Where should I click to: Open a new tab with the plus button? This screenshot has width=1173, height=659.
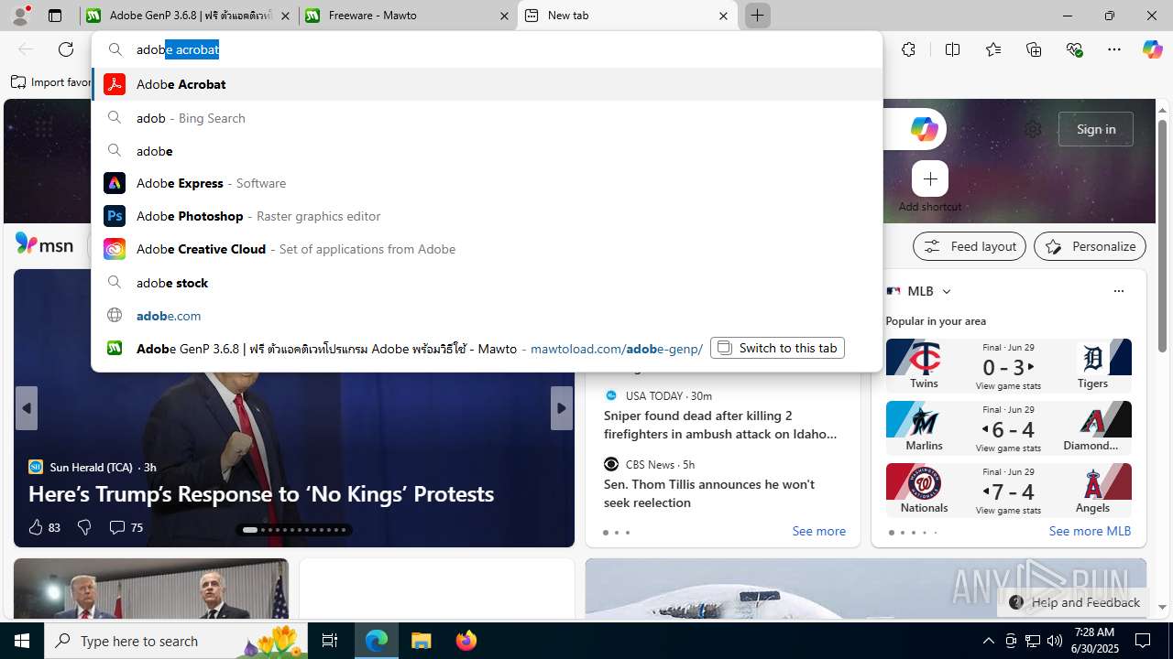pyautogui.click(x=757, y=16)
